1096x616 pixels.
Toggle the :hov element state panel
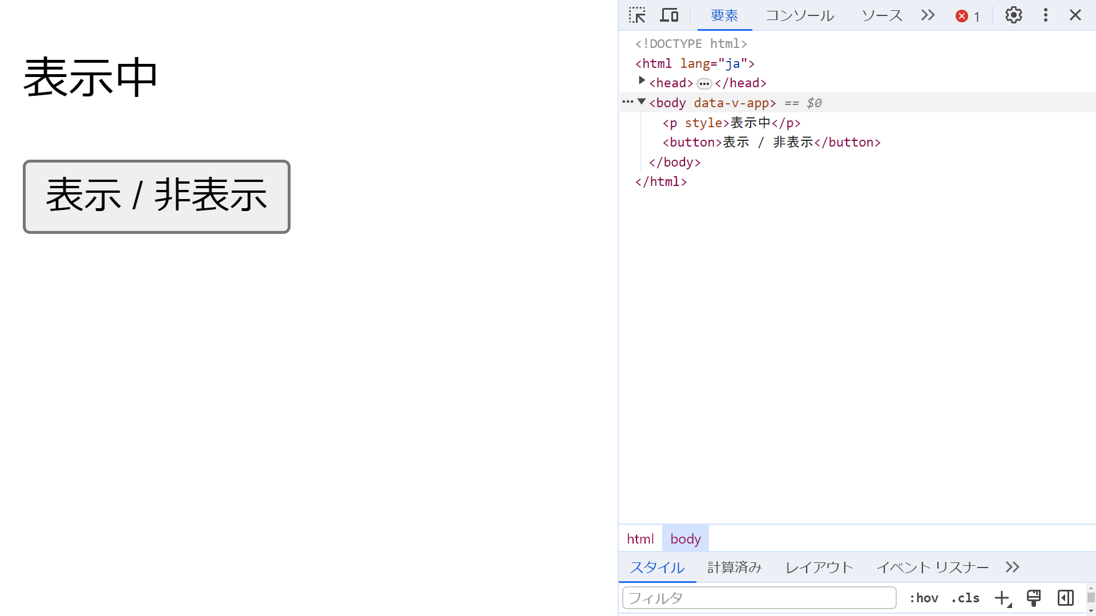pyautogui.click(x=924, y=598)
